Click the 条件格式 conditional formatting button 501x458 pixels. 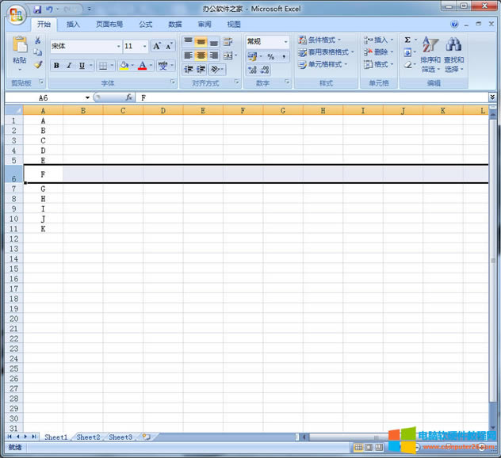point(319,40)
